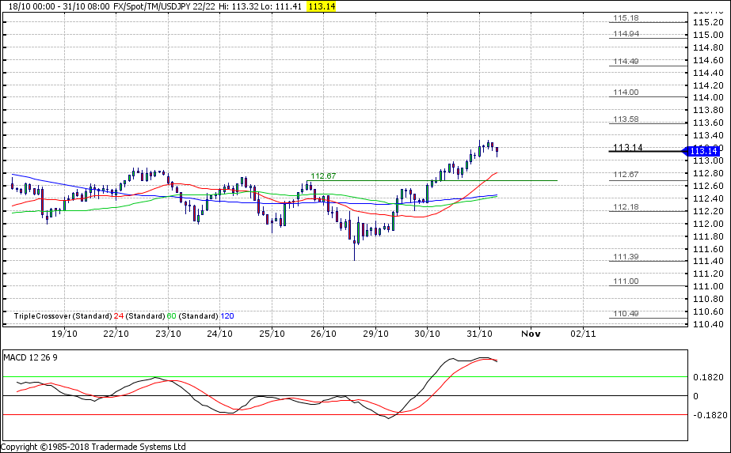The height and width of the screenshot is (453, 731).
Task: Select the 112.18 support level label
Action: (x=626, y=207)
